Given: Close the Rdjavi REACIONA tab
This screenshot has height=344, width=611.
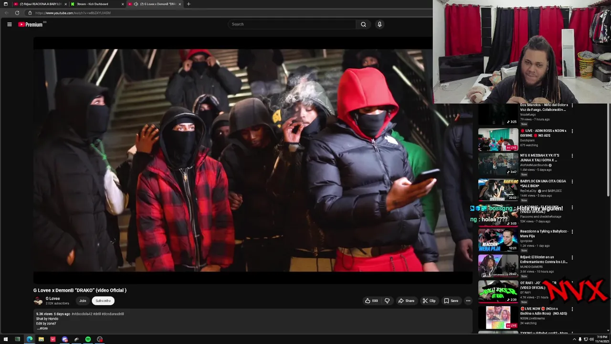Looking at the screenshot, I should pos(66,4).
